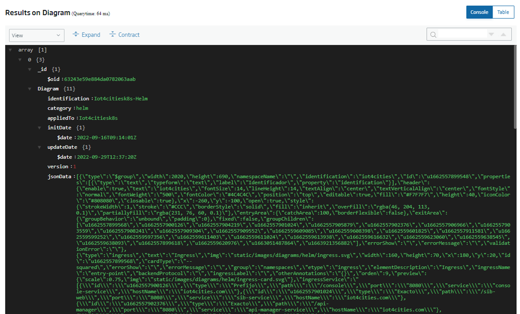Click the category value helm
520x314 pixels.
82,108
